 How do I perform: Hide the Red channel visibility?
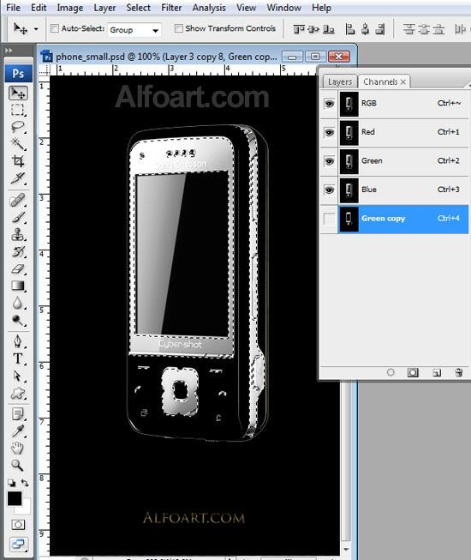click(329, 132)
